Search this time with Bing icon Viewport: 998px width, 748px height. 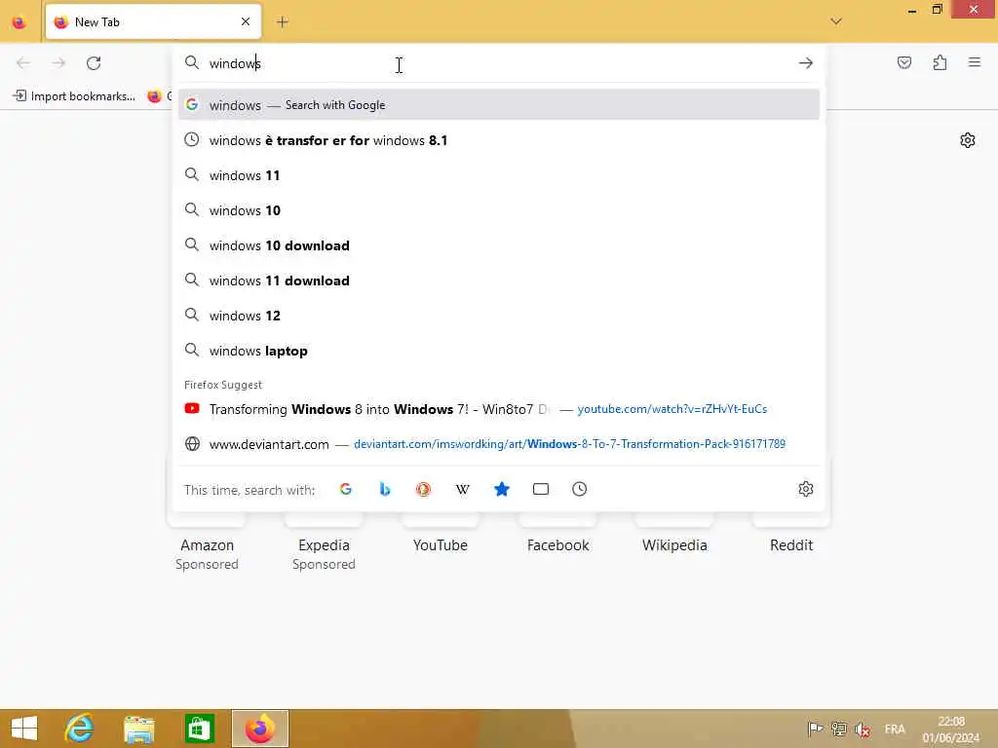(384, 489)
